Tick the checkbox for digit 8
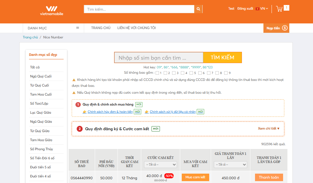The width and height of the screenshot is (313, 183). coord(217,73)
